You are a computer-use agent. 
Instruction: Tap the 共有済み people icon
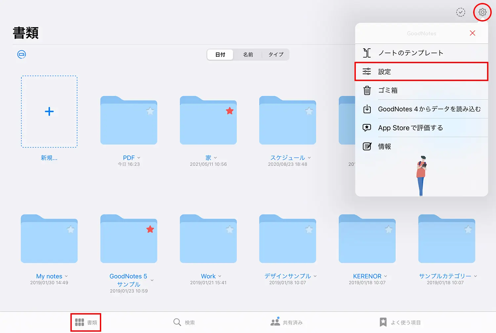275,321
